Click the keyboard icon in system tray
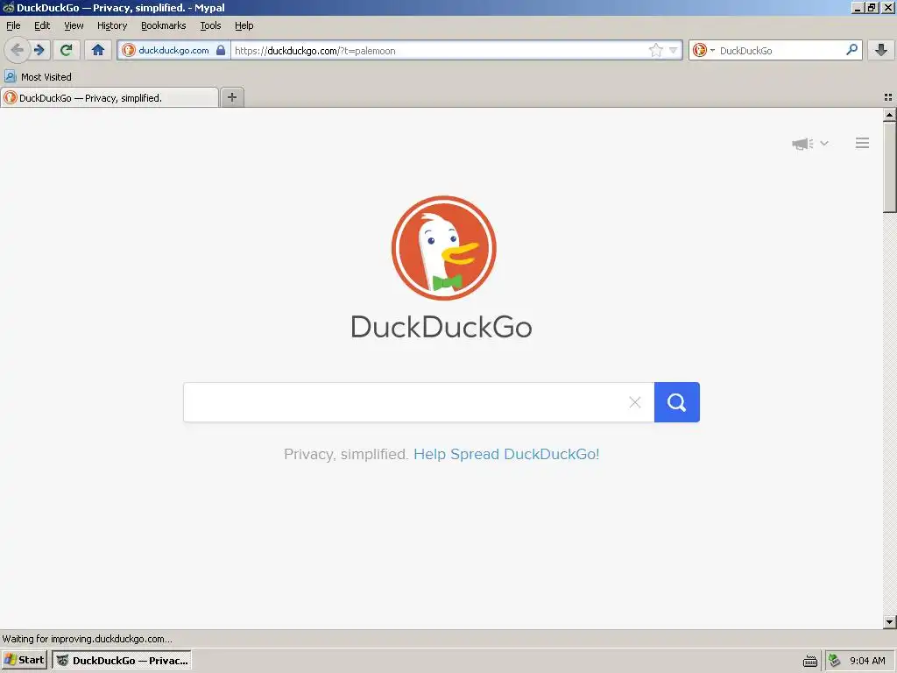Viewport: 897px width, 673px height. click(810, 661)
